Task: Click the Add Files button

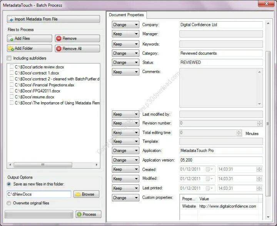Action: pyautogui.click(x=30, y=39)
